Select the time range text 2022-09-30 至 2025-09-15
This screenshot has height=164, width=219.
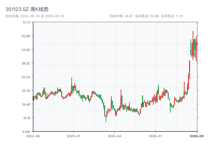coord(42,16)
